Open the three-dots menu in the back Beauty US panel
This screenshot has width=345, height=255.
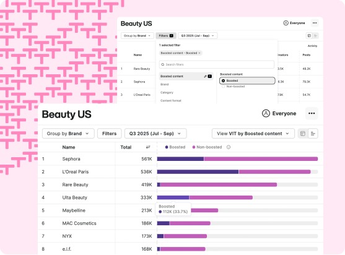[x=315, y=23]
